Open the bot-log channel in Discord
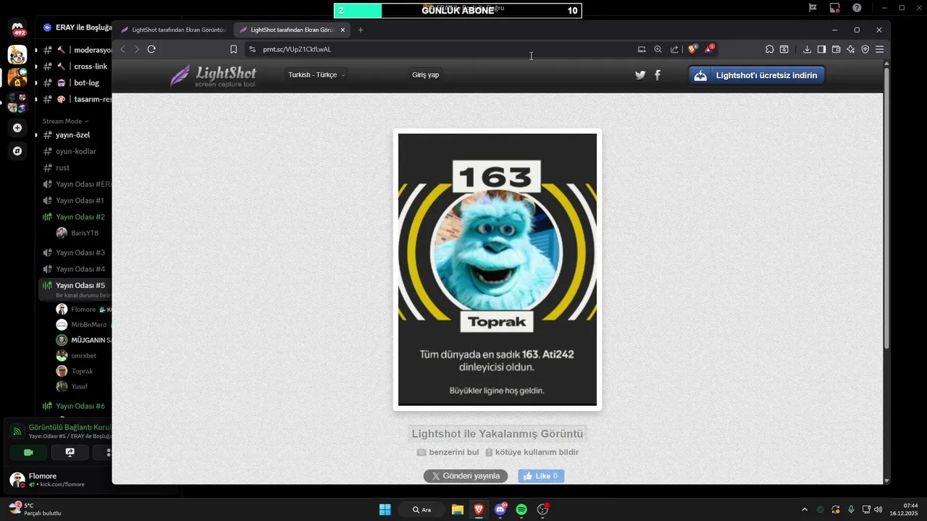Screen dimensions: 927x521 click(75, 83)
